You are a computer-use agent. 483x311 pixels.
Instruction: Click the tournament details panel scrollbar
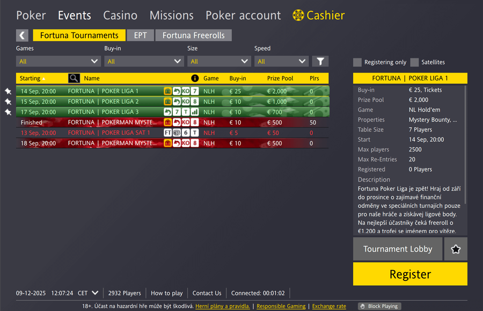point(465,145)
